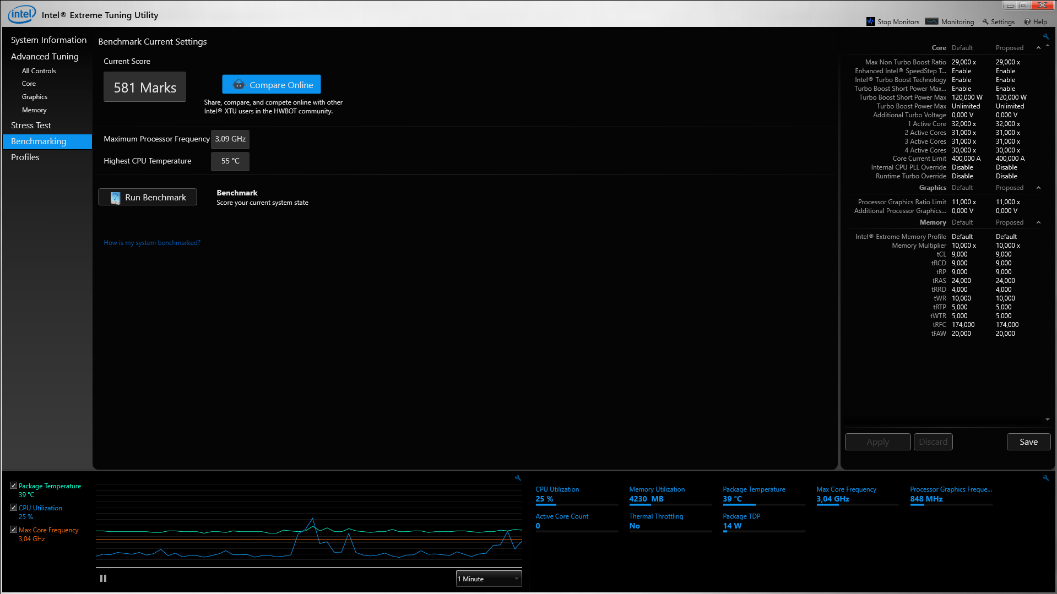The width and height of the screenshot is (1057, 594).
Task: Toggle CPU Utilization graph checkbox
Action: (13, 508)
